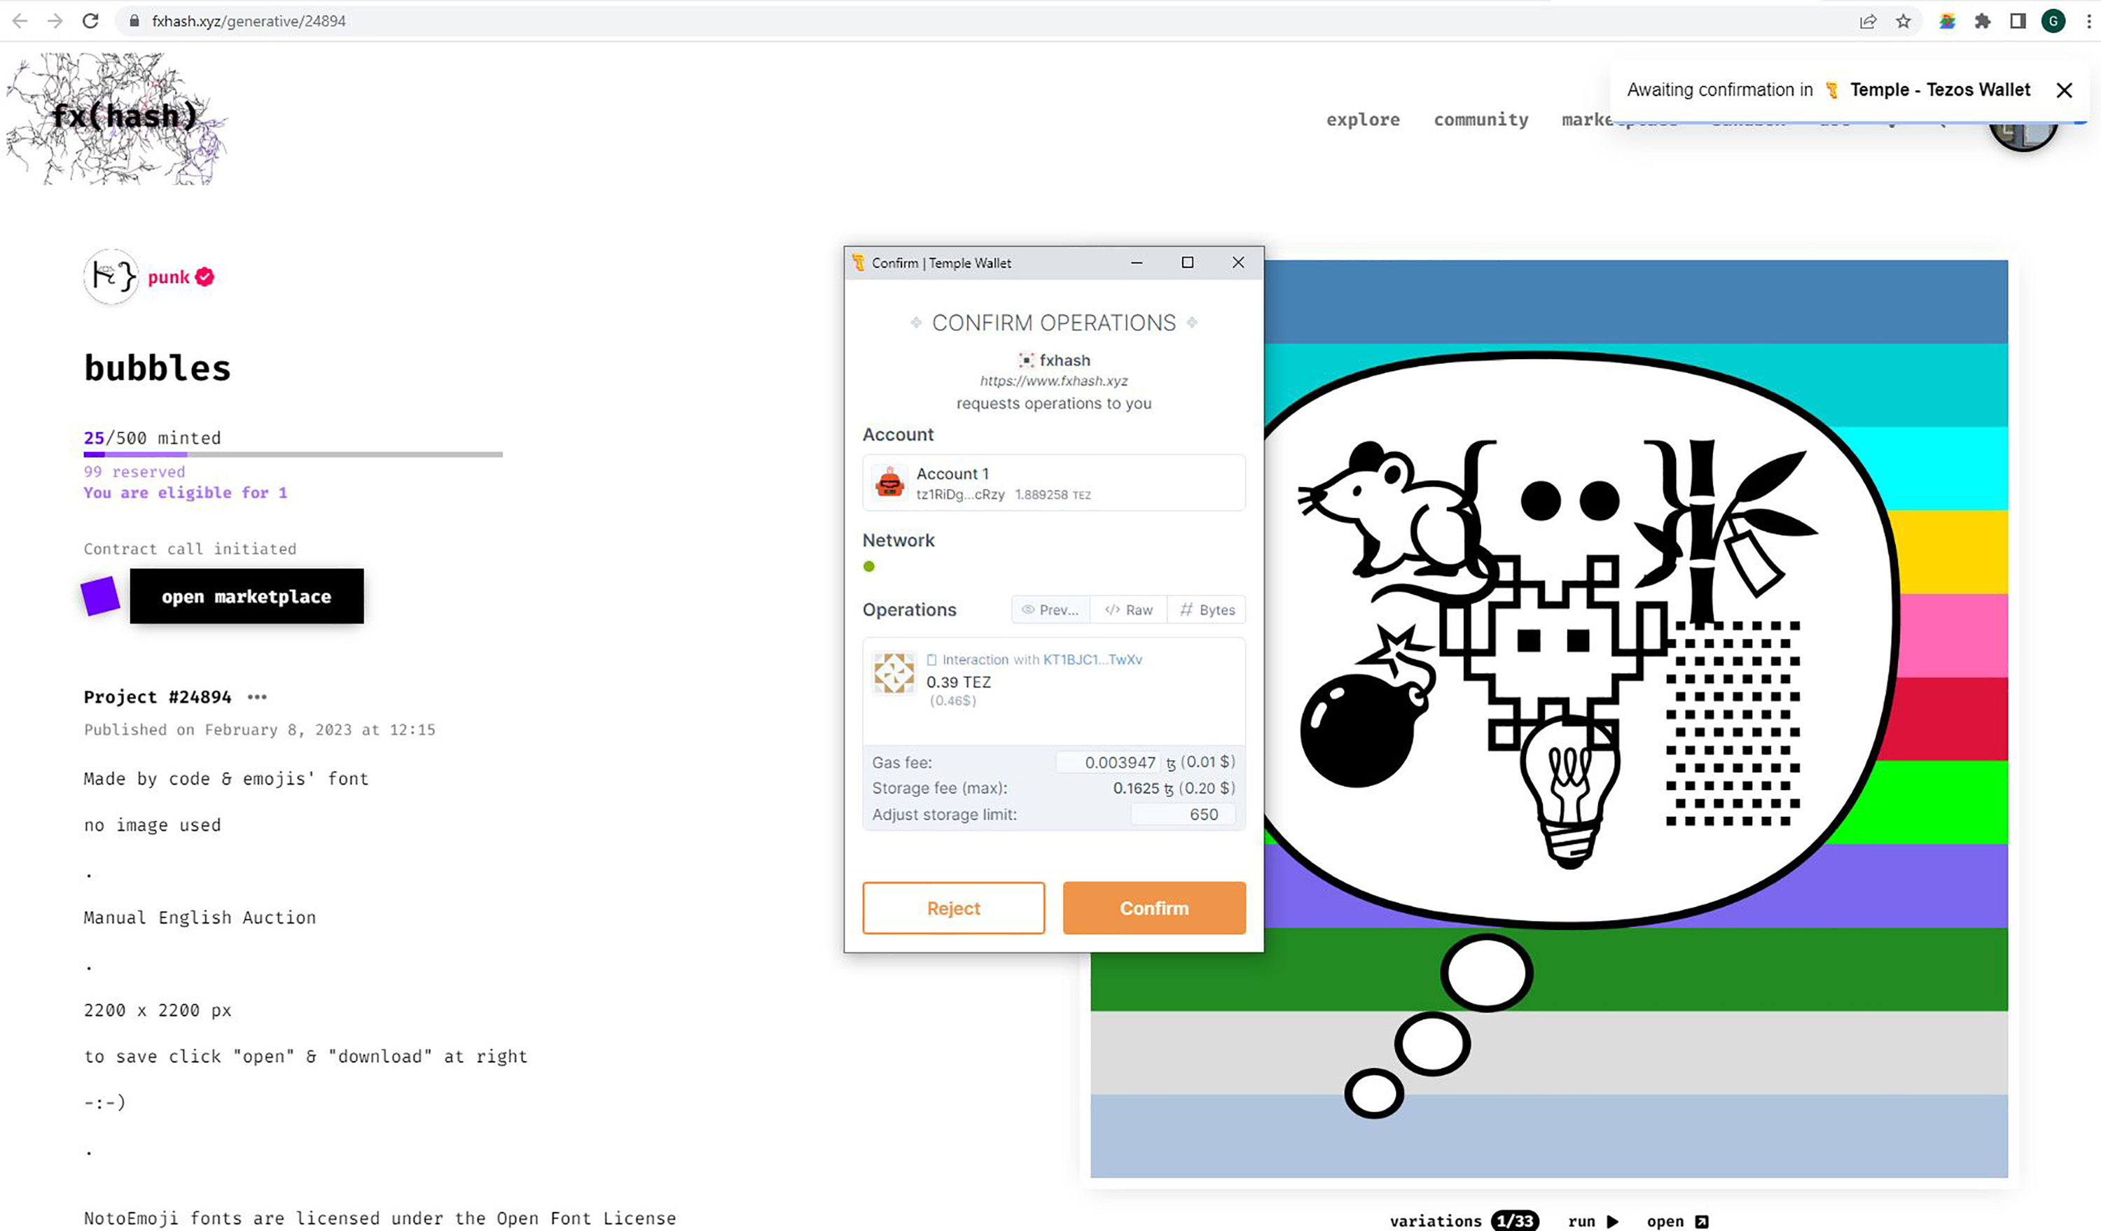Open the KT1BJC1...TwXv contract link
The height and width of the screenshot is (1231, 2101).
[x=1093, y=660]
